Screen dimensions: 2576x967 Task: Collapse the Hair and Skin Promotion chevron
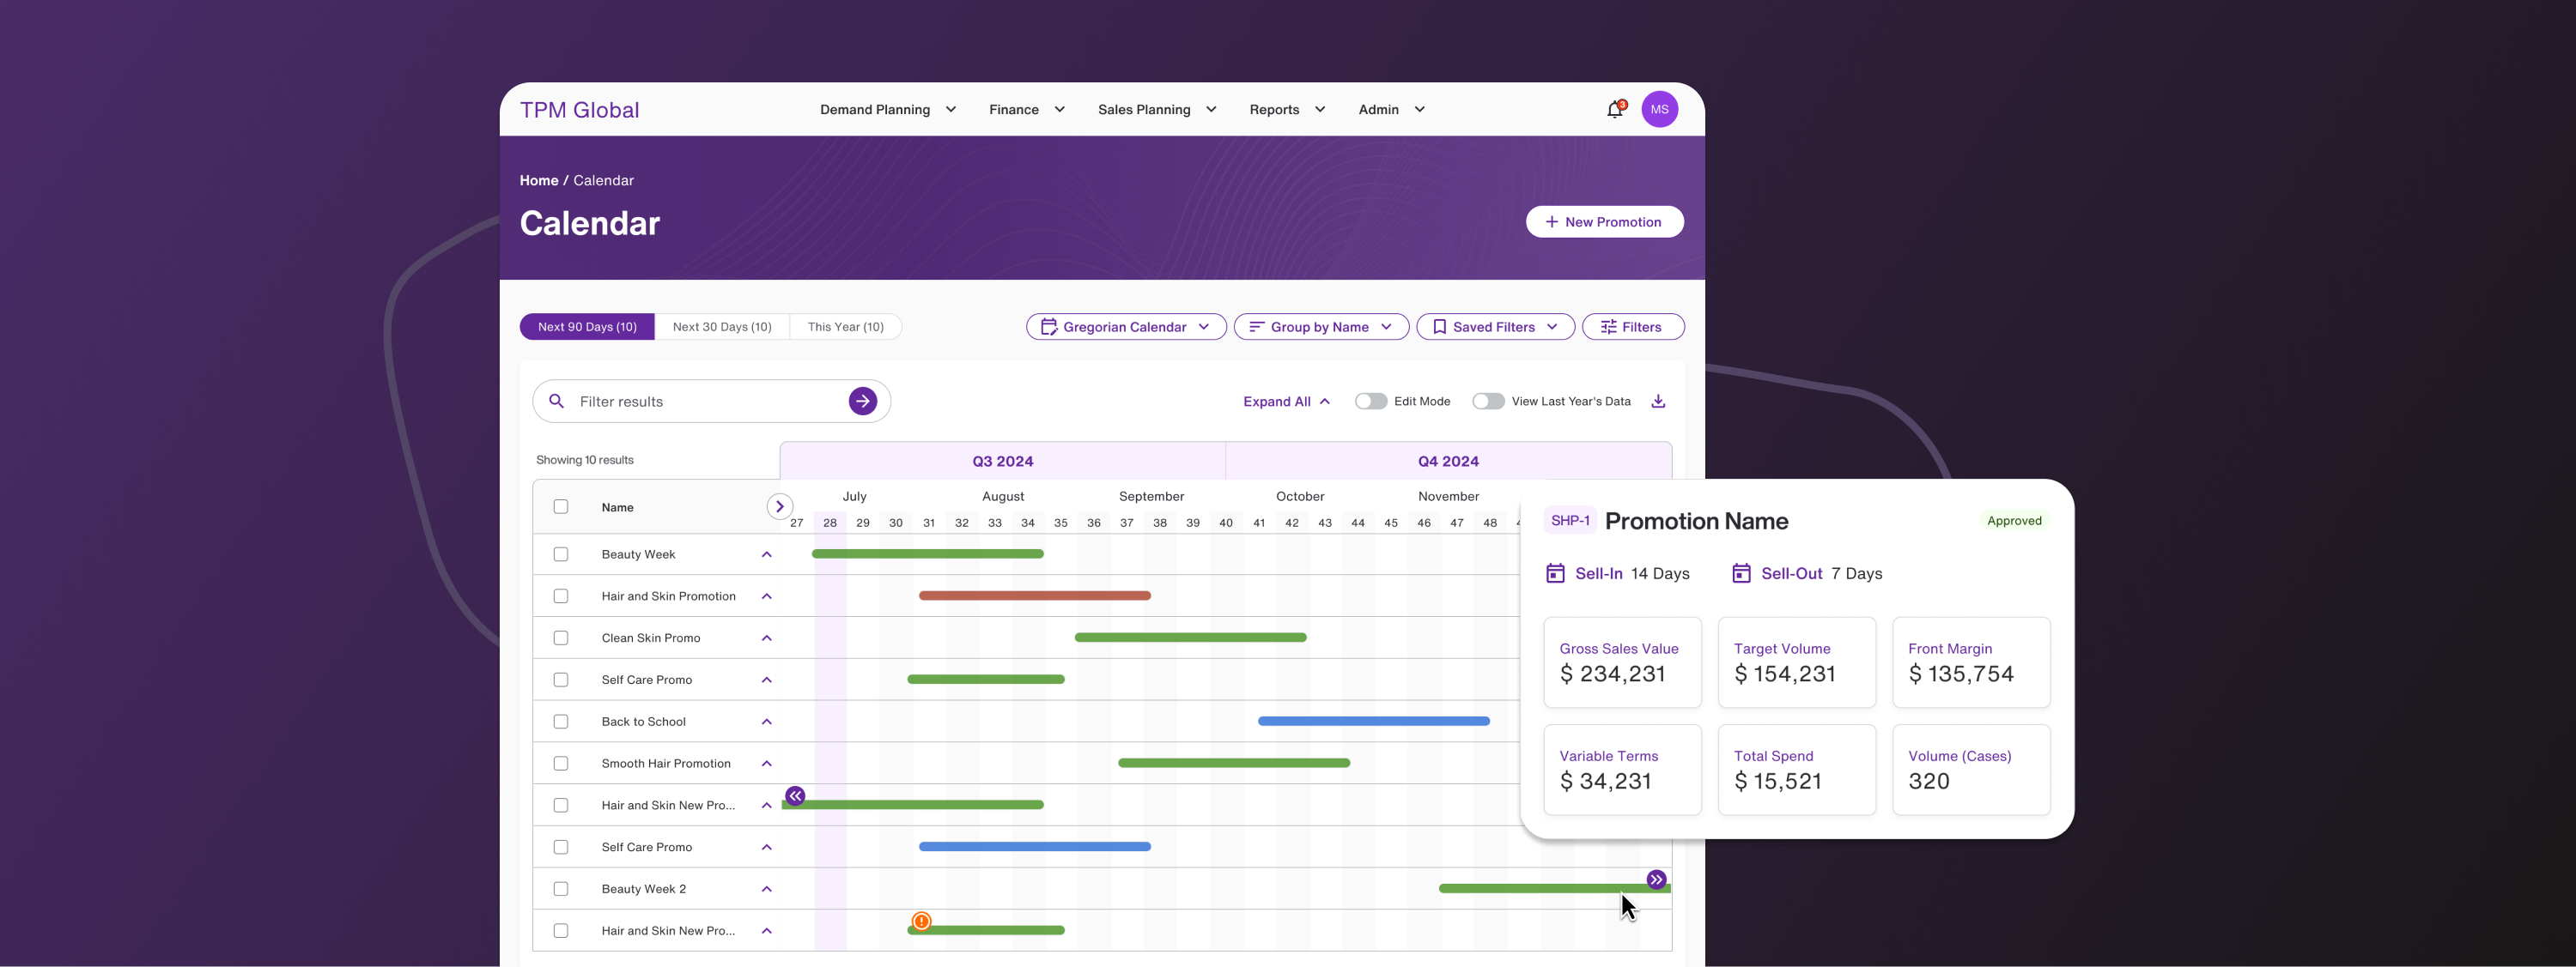coord(767,596)
